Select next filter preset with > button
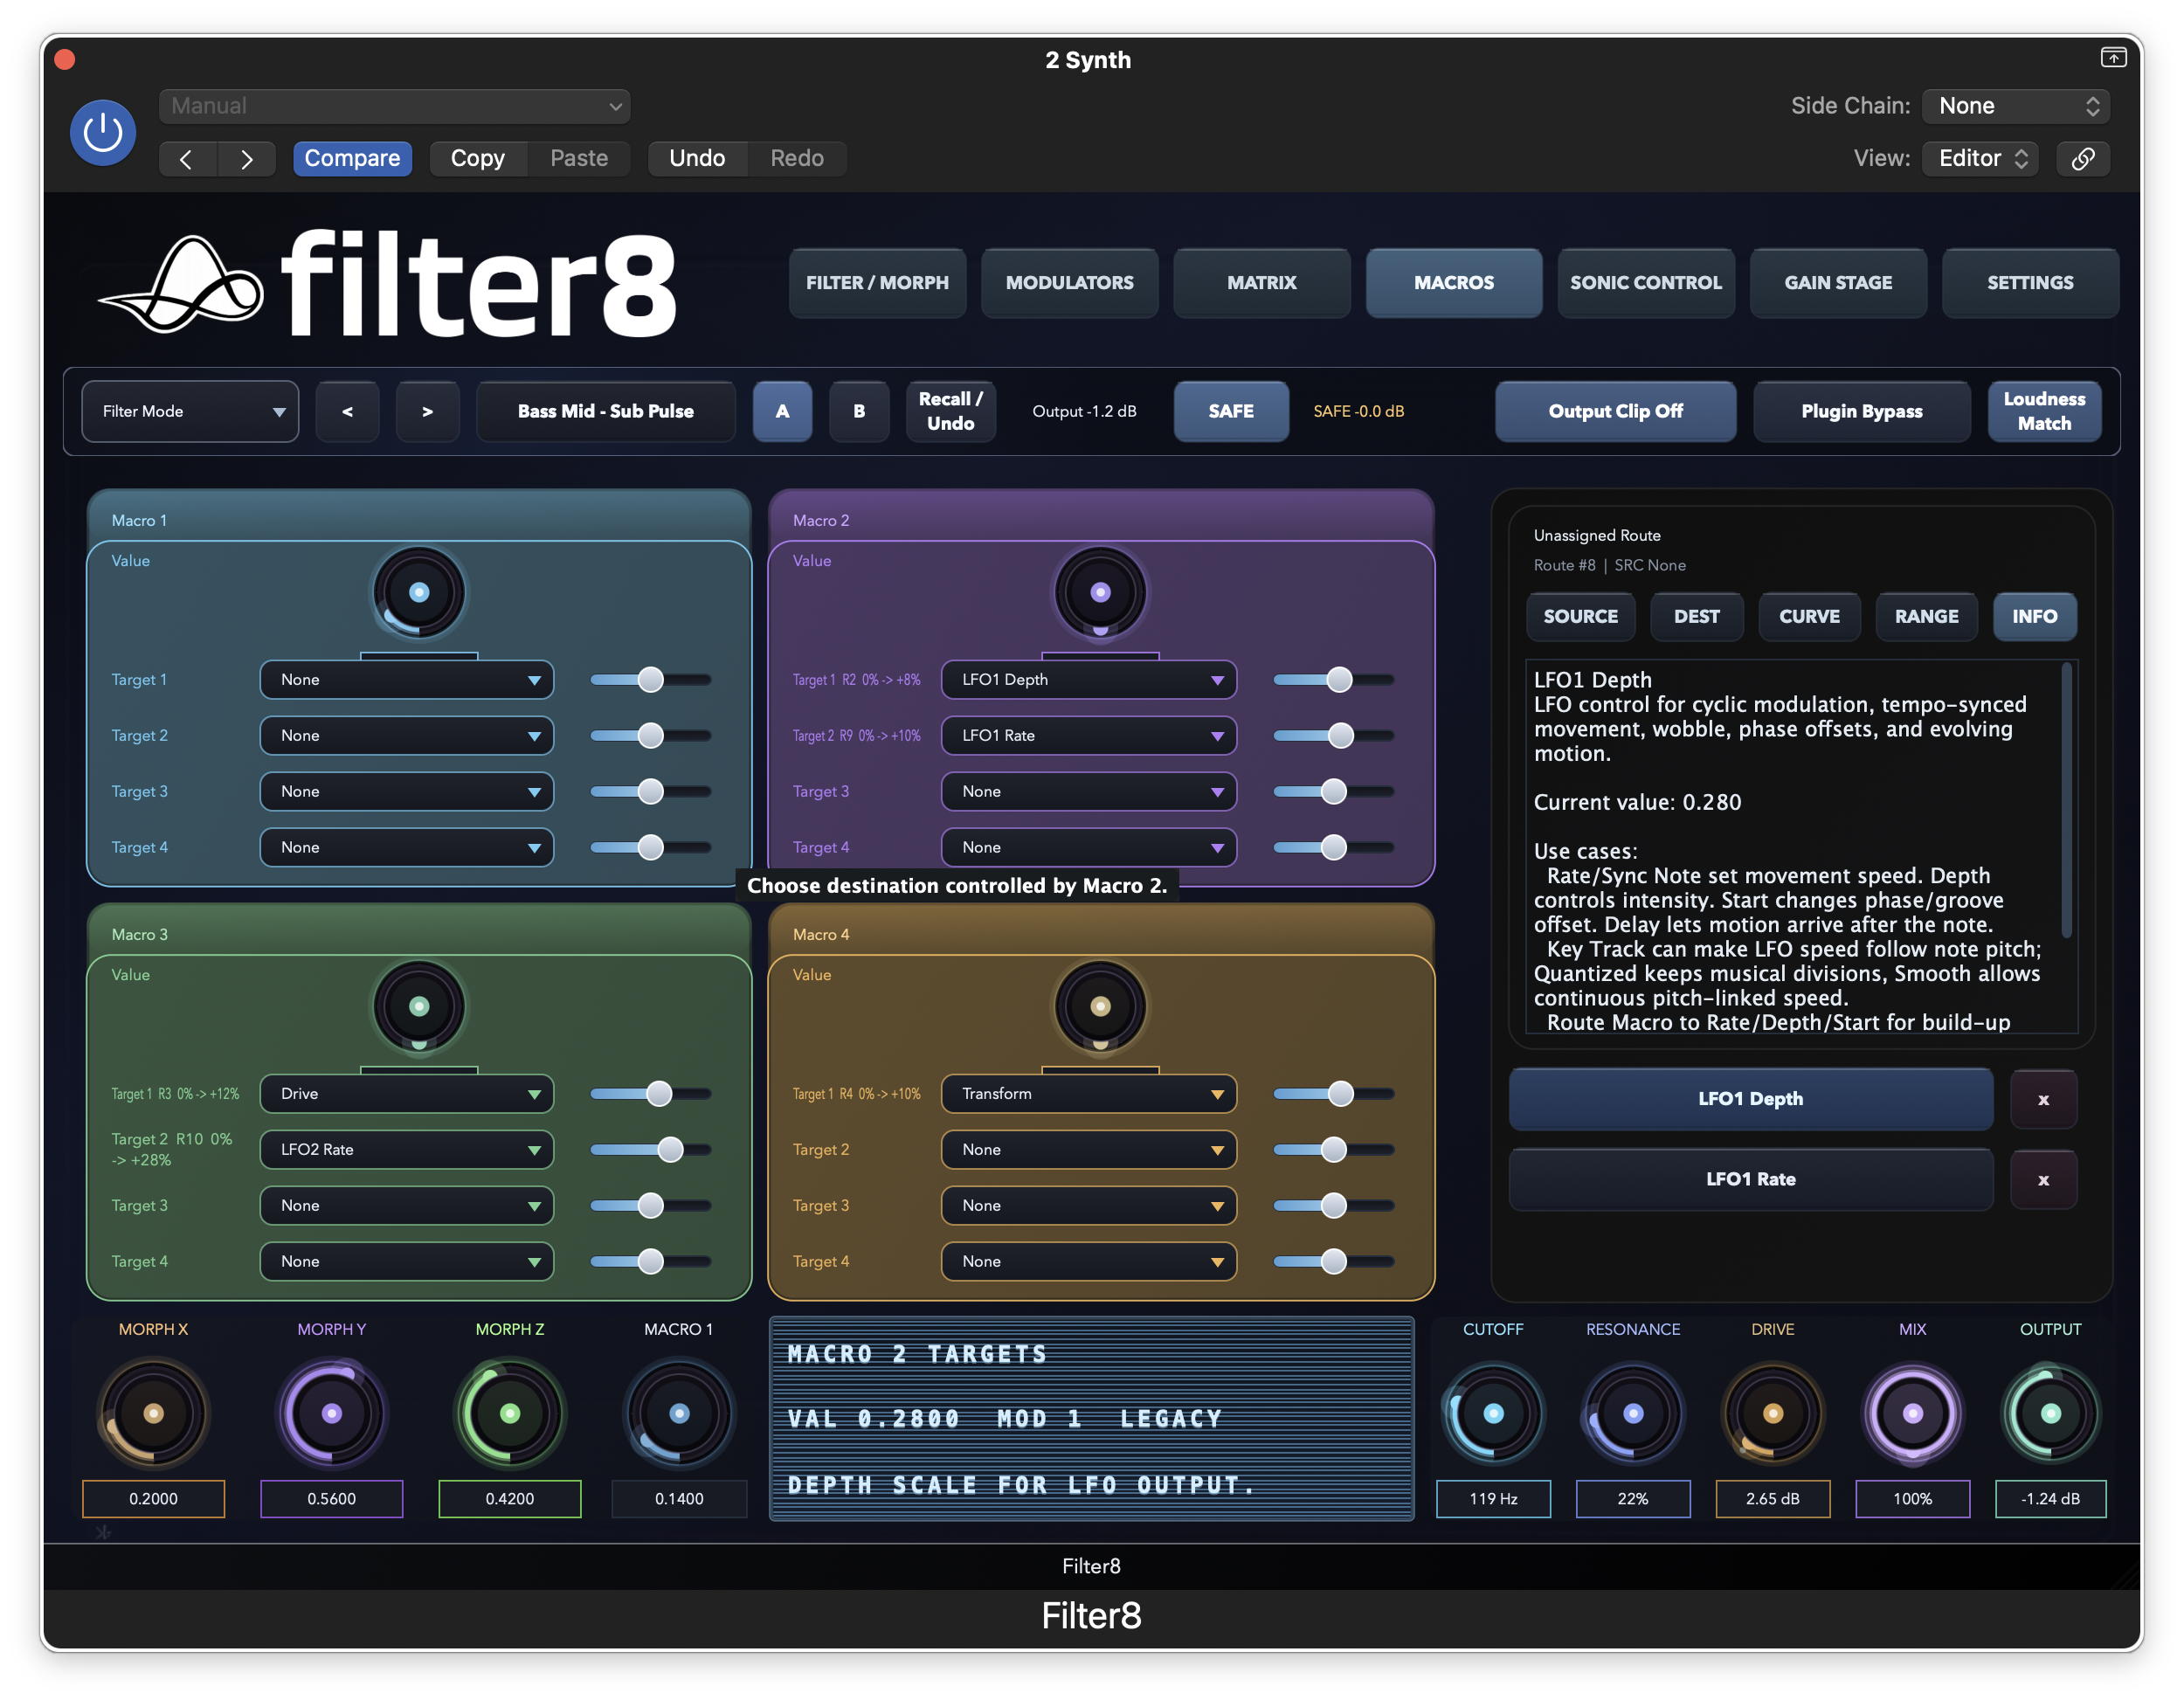The width and height of the screenshot is (2184, 1700). [427, 411]
